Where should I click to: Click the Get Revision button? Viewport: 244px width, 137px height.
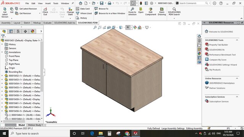pyautogui.click(x=23, y=13)
